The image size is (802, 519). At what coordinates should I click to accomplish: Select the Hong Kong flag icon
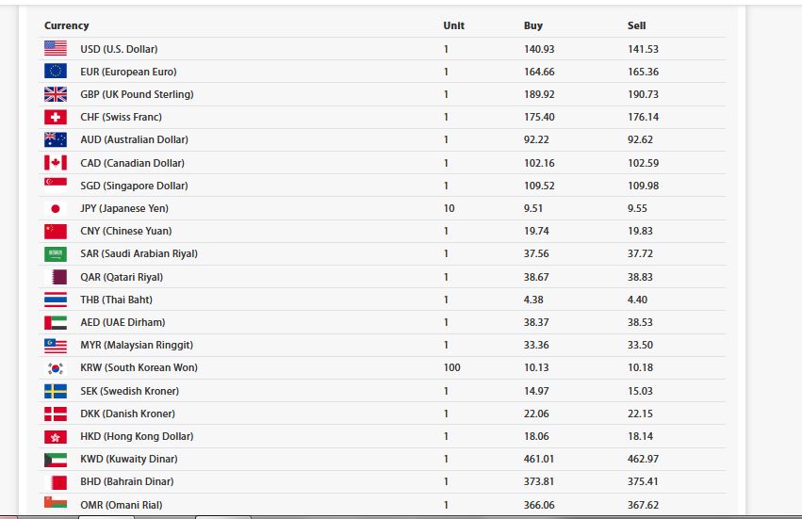[x=56, y=437]
